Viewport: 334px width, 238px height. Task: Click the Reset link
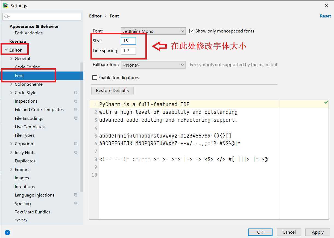(325, 16)
